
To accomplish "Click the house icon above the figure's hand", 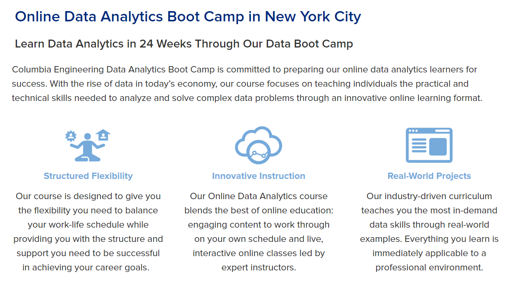I will [103, 135].
